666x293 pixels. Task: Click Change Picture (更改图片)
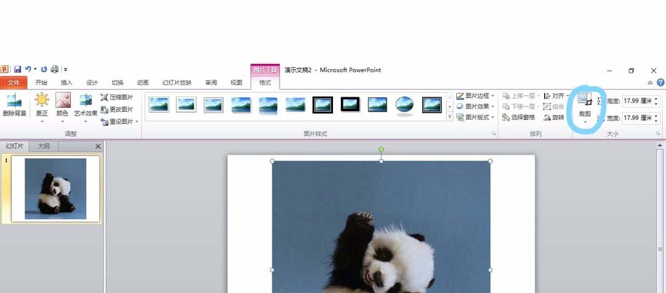117,110
